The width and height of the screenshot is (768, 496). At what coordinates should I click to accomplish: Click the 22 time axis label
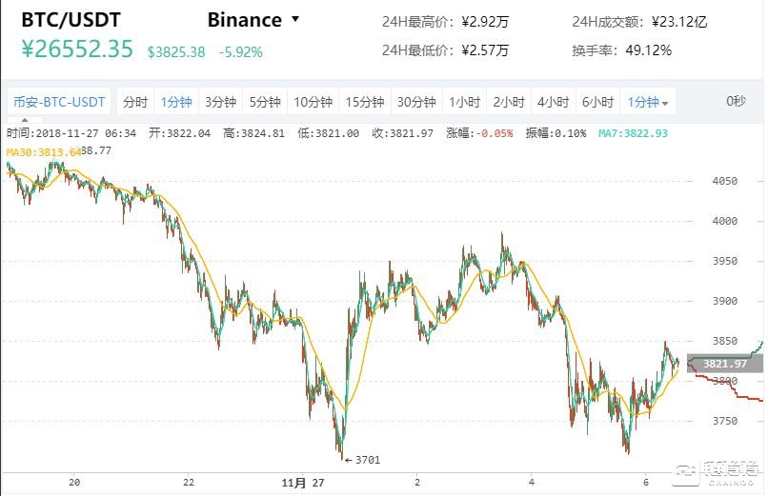(189, 483)
